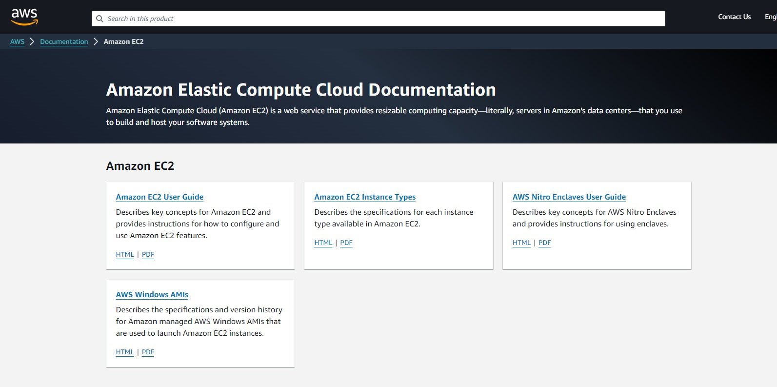The image size is (777, 387).
Task: Open HTML version of EC2 User Guide
Action: pos(125,254)
